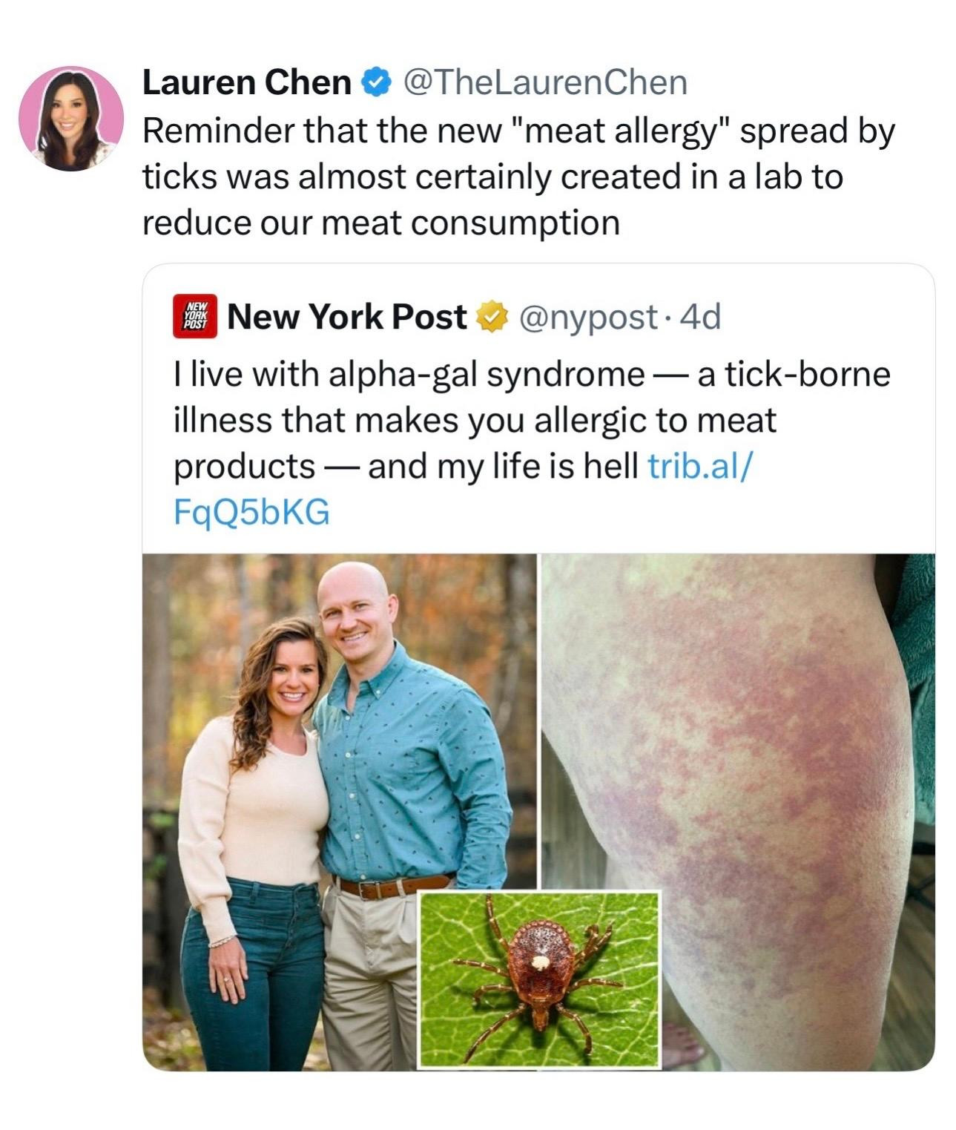
Task: Click the red New York Post logo avatar
Action: coord(195,317)
